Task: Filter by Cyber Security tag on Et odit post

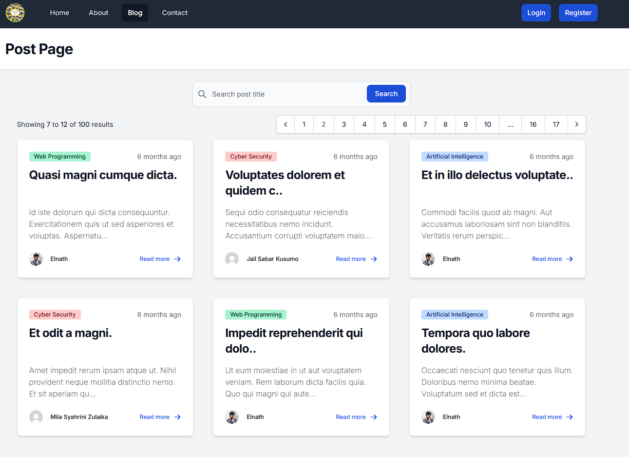Action: [x=55, y=315]
